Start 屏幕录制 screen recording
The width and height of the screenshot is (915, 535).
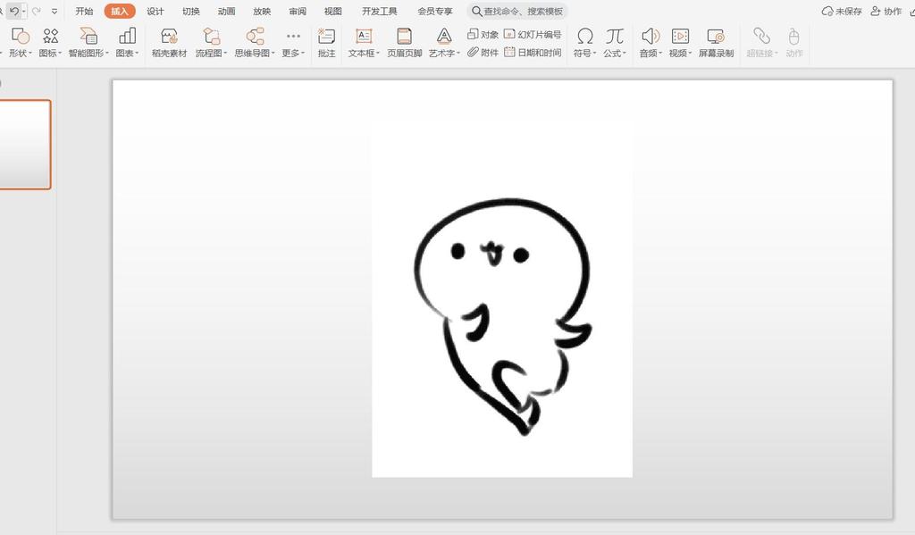[716, 41]
